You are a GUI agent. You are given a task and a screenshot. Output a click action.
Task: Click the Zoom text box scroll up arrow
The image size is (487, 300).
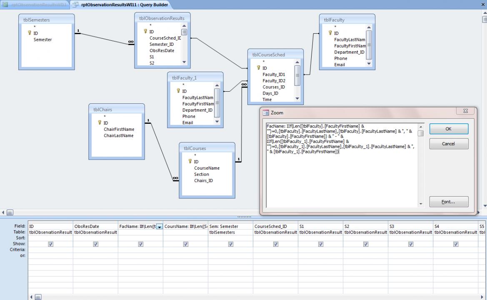pos(421,127)
